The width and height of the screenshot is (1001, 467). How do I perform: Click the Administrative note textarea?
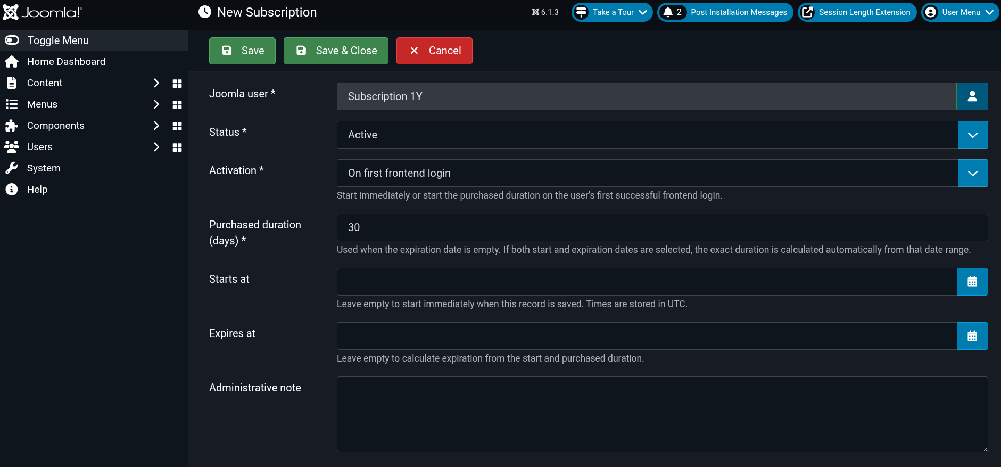click(663, 414)
